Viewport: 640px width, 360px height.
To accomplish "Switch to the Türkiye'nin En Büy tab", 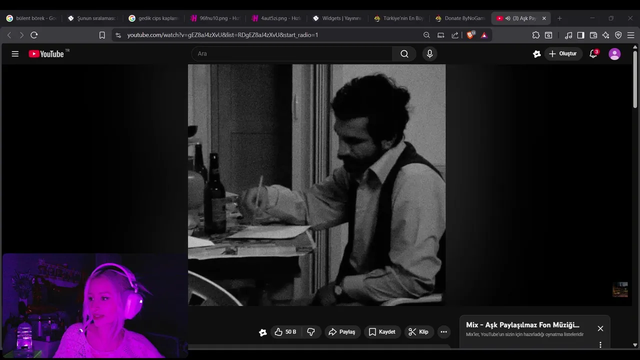I will point(398,18).
